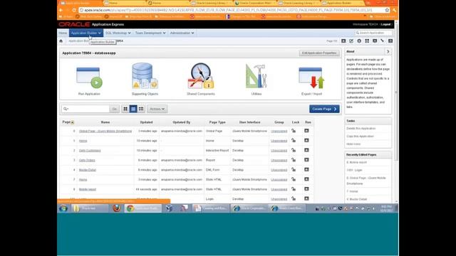Toggle lock for Master Detail row

[294, 170]
